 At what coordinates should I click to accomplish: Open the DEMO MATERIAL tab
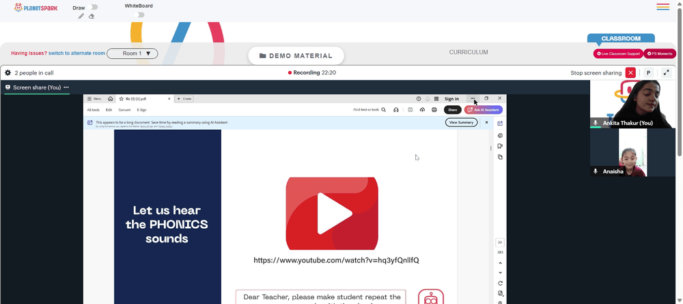pyautogui.click(x=296, y=56)
